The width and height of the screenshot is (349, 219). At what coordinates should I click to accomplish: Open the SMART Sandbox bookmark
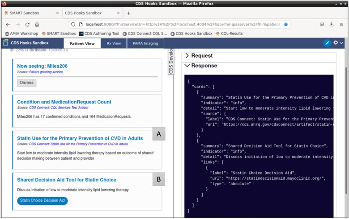pos(59,33)
